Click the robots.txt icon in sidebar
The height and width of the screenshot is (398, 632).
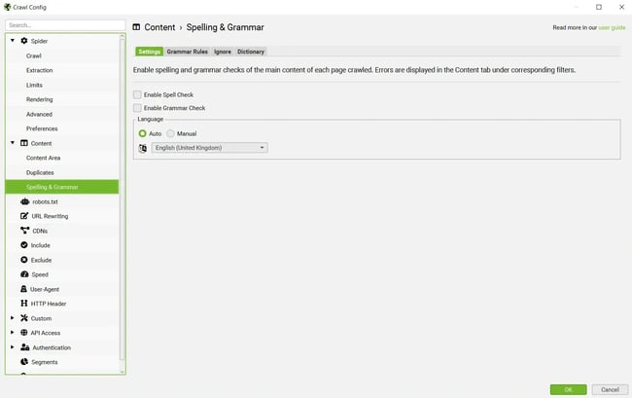tap(24, 201)
